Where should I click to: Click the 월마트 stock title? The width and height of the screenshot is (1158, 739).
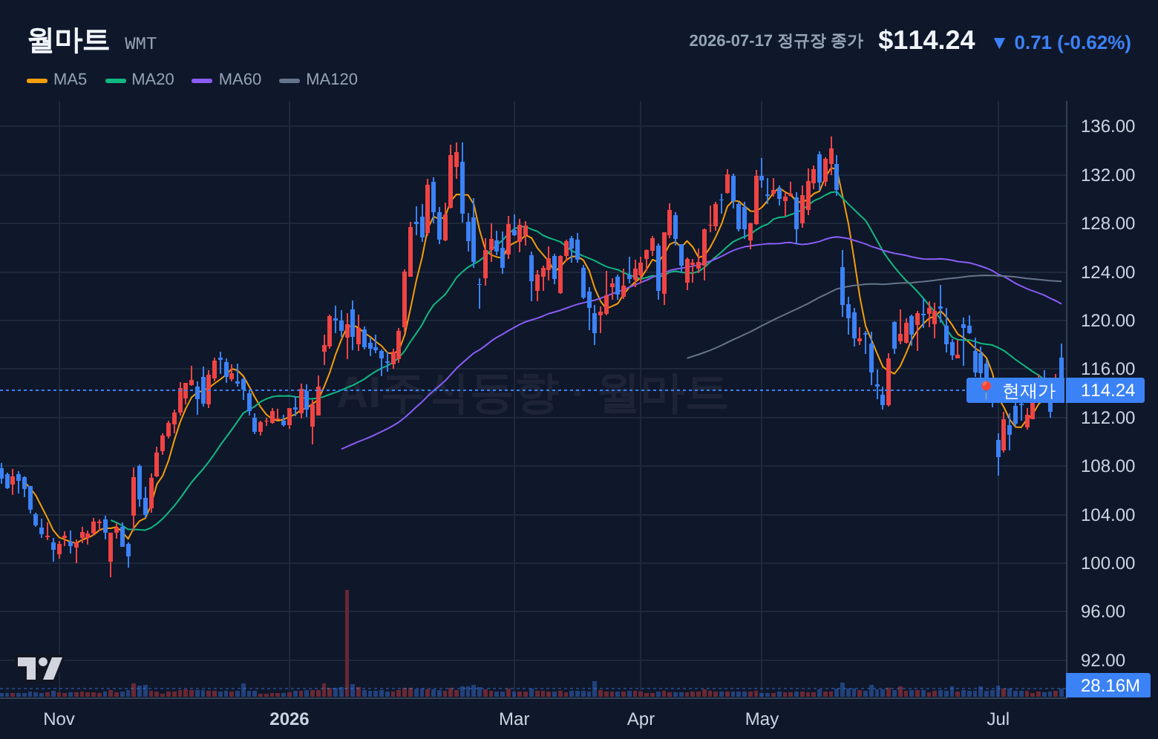pyautogui.click(x=68, y=40)
